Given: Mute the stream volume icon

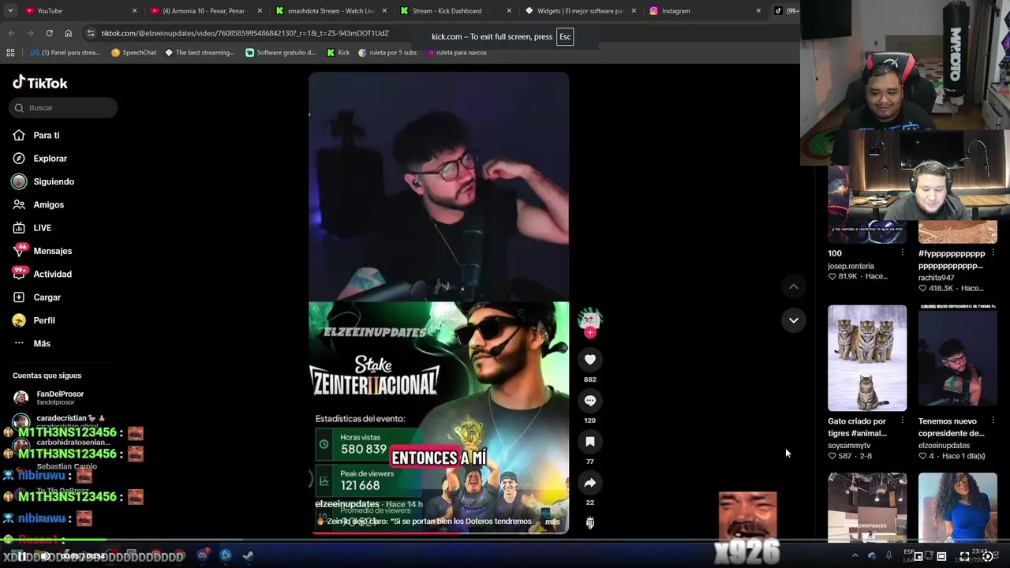Looking at the screenshot, I should coord(46,556).
